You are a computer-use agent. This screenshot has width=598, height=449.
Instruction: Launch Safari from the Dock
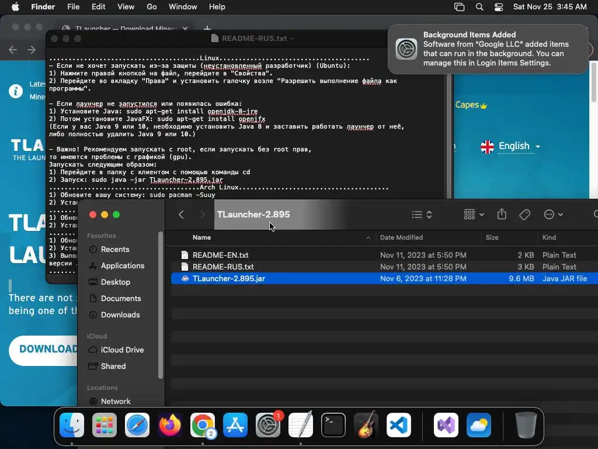[137, 425]
